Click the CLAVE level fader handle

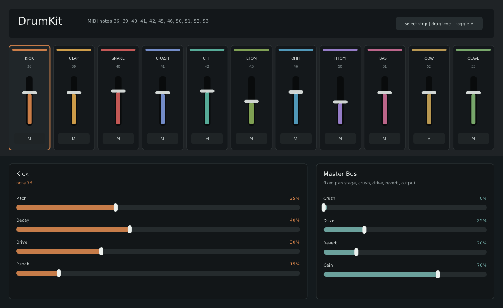point(473,93)
